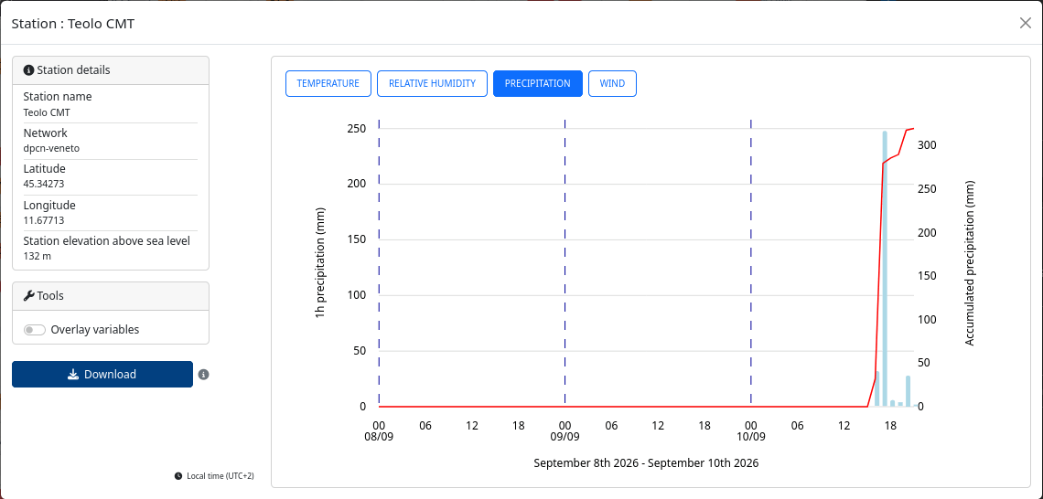The width and height of the screenshot is (1043, 499).
Task: Close the Teolo CMT station dialog
Action: (x=1025, y=23)
